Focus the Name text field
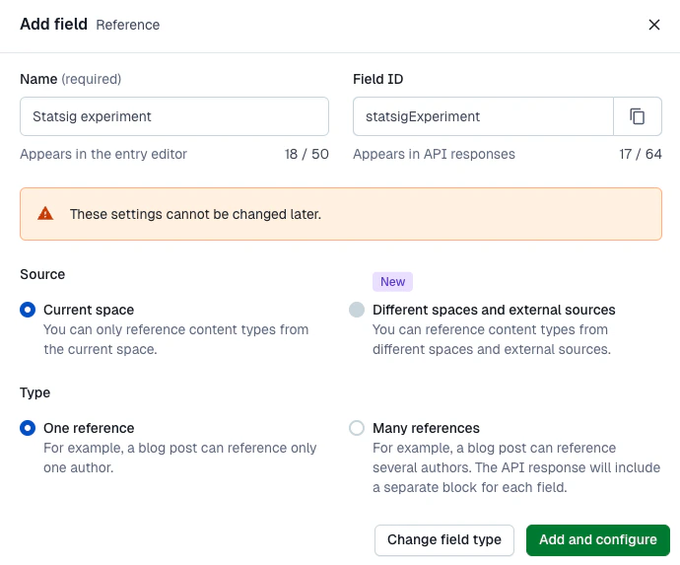The height and width of the screenshot is (565, 680). click(174, 116)
